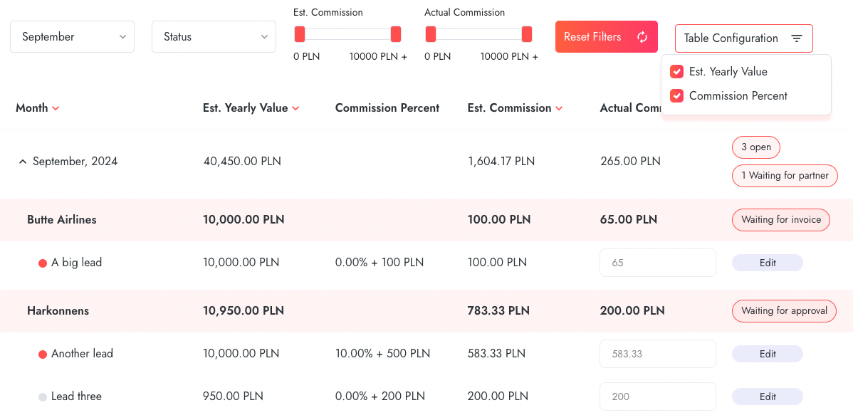Click the A big lead name

coord(77,263)
